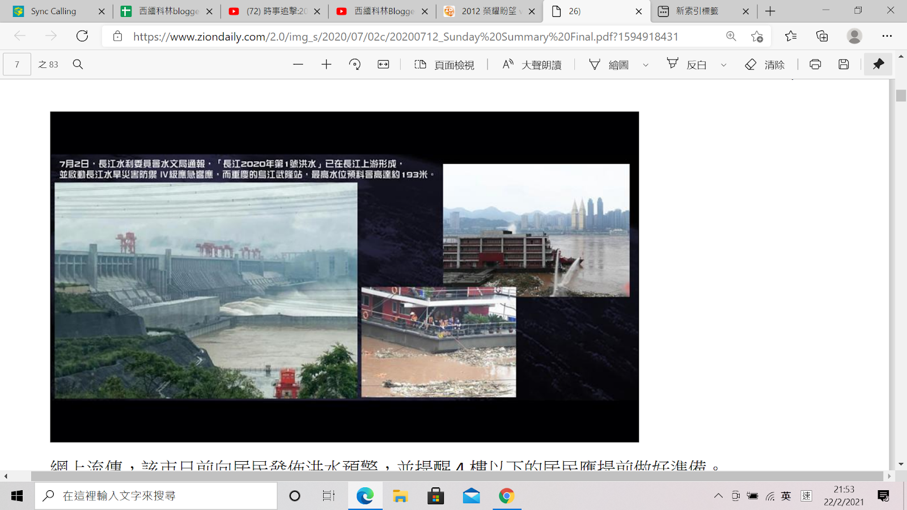
Task: Open Task View on taskbar
Action: (x=329, y=496)
